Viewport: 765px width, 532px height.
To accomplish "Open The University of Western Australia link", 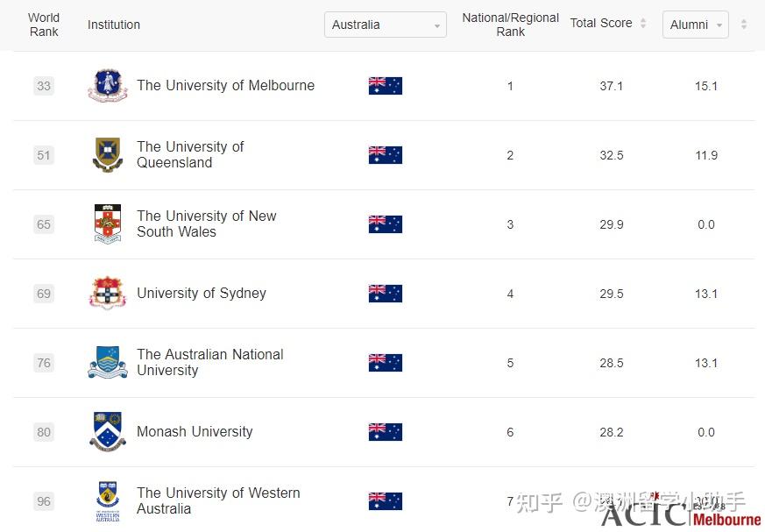I will [218, 501].
